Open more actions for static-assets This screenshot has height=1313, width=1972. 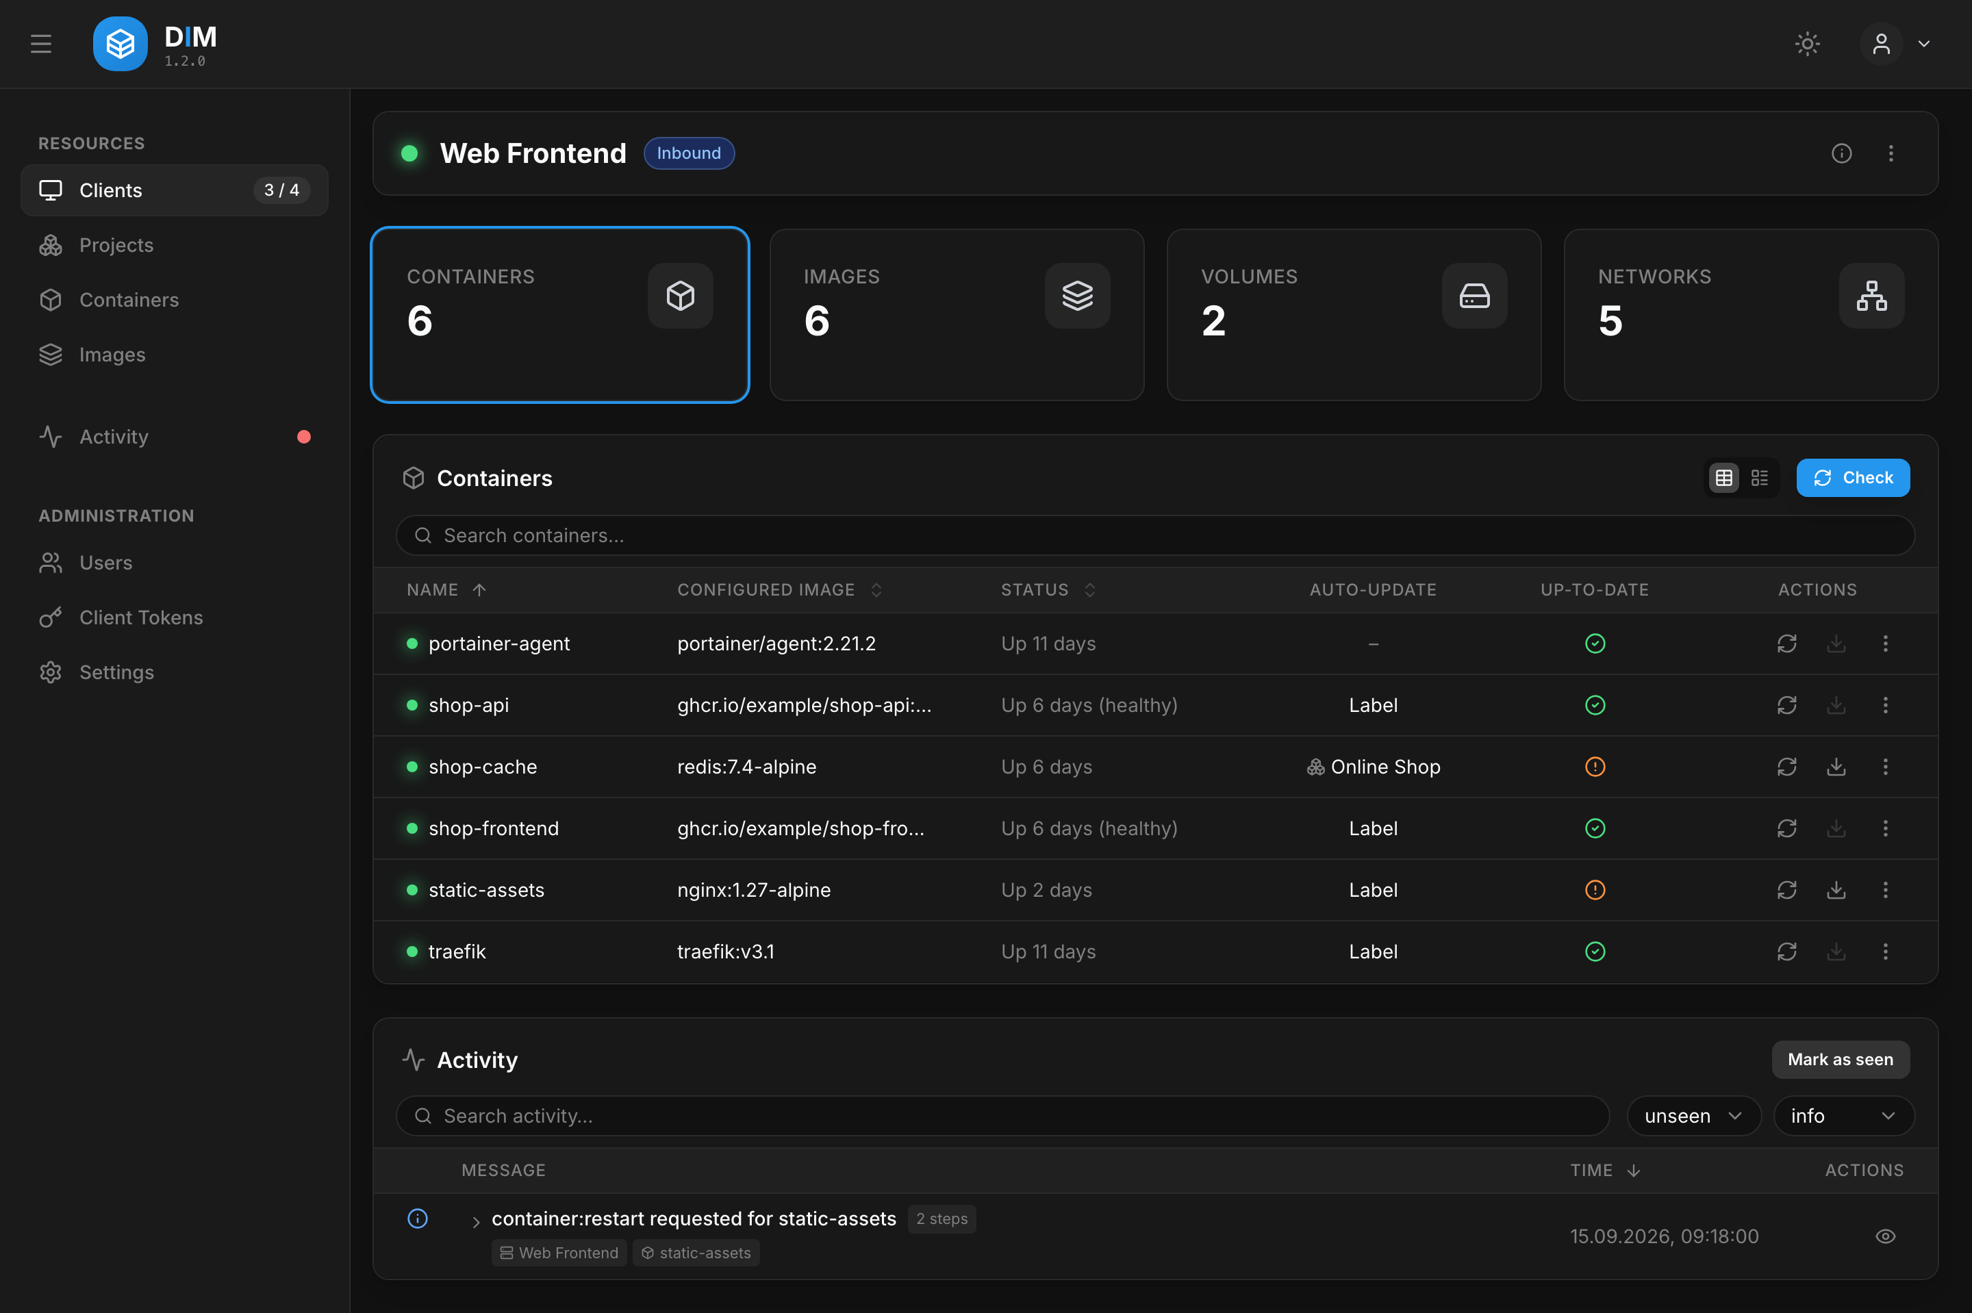(1885, 889)
